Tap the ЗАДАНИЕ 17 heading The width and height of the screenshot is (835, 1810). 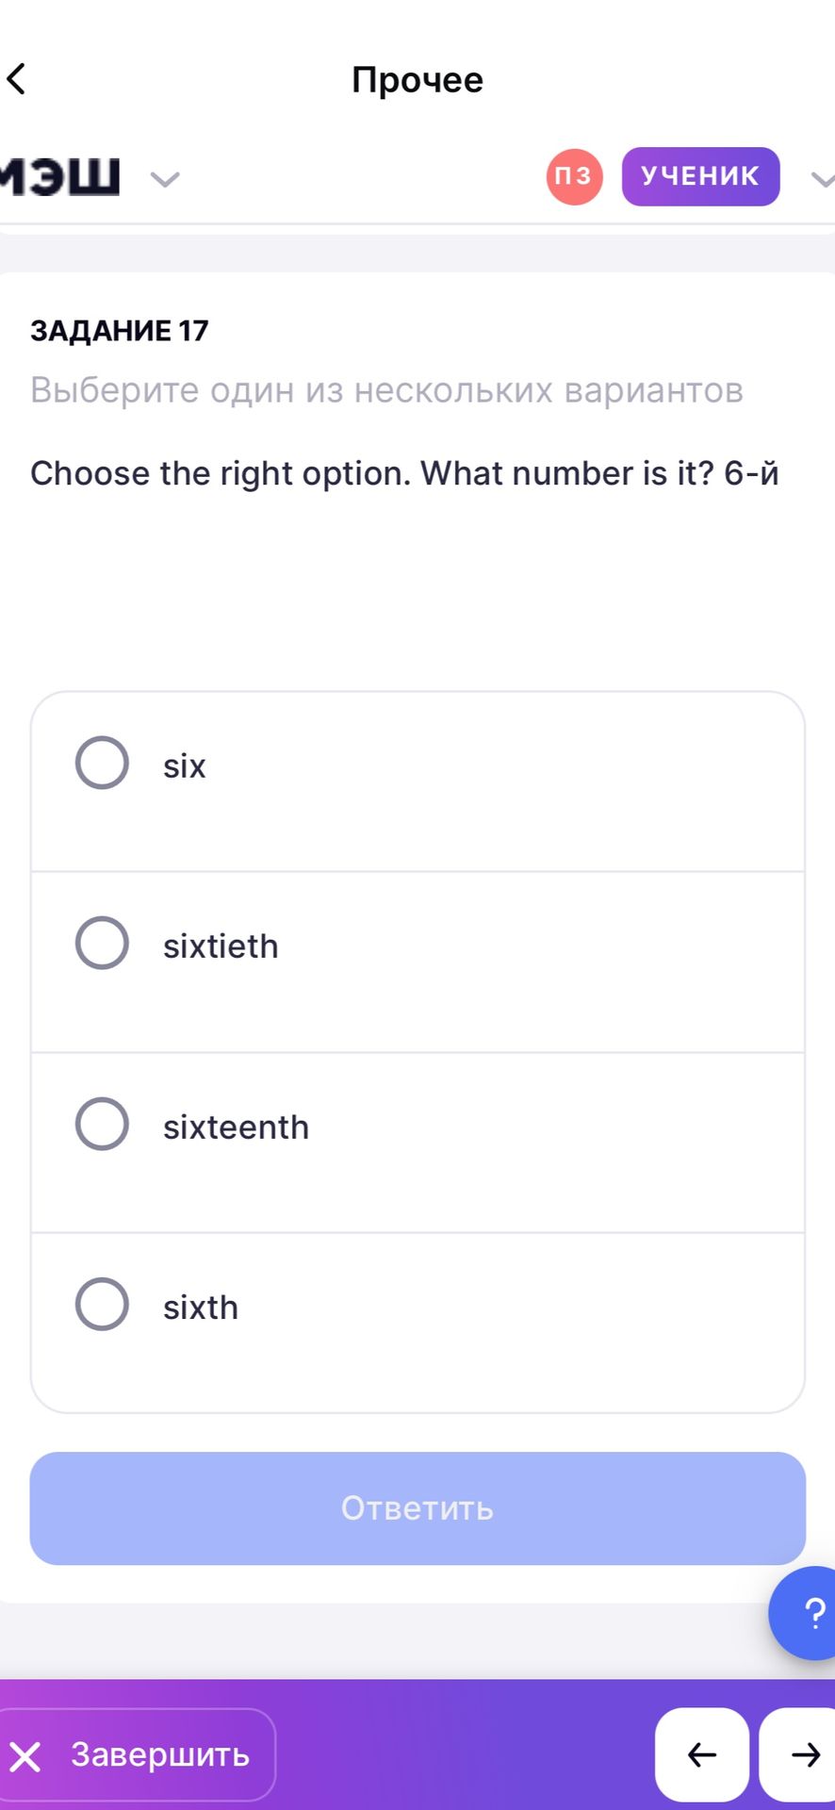pyautogui.click(x=120, y=331)
